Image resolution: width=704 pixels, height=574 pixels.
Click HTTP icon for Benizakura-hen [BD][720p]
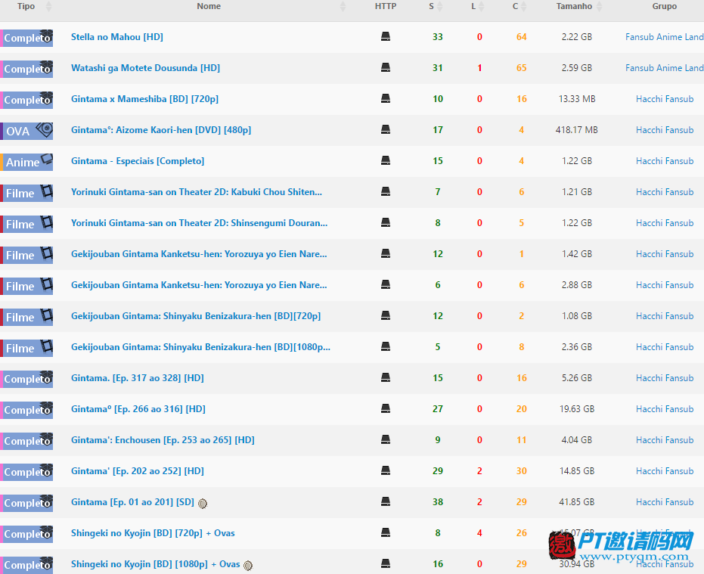click(x=385, y=316)
